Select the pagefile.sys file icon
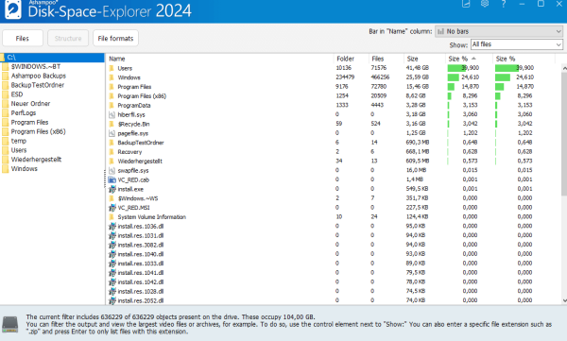Screen dimensions: 567x341 [x=112, y=133]
